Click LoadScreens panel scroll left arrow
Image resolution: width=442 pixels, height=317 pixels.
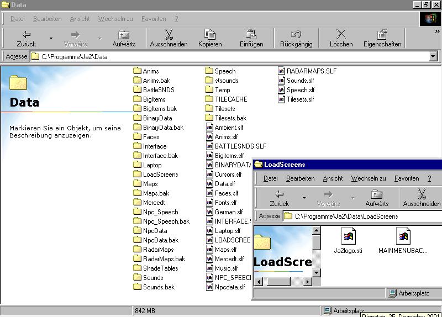tap(259, 282)
